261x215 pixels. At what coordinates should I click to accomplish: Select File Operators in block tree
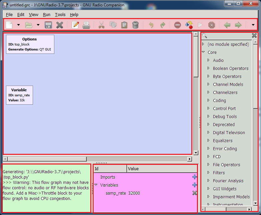(226, 165)
